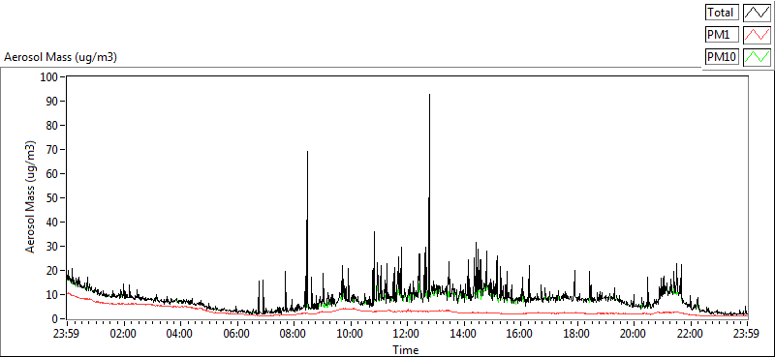Click the vertical Aerosol Mass (ug/m3) axis title

31,197
